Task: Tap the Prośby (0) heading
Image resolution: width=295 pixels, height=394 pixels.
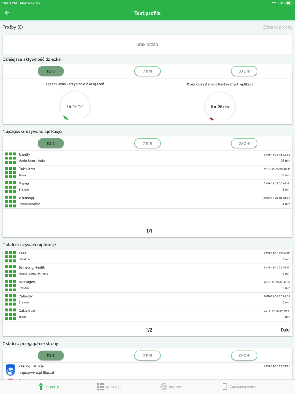Action: click(13, 27)
